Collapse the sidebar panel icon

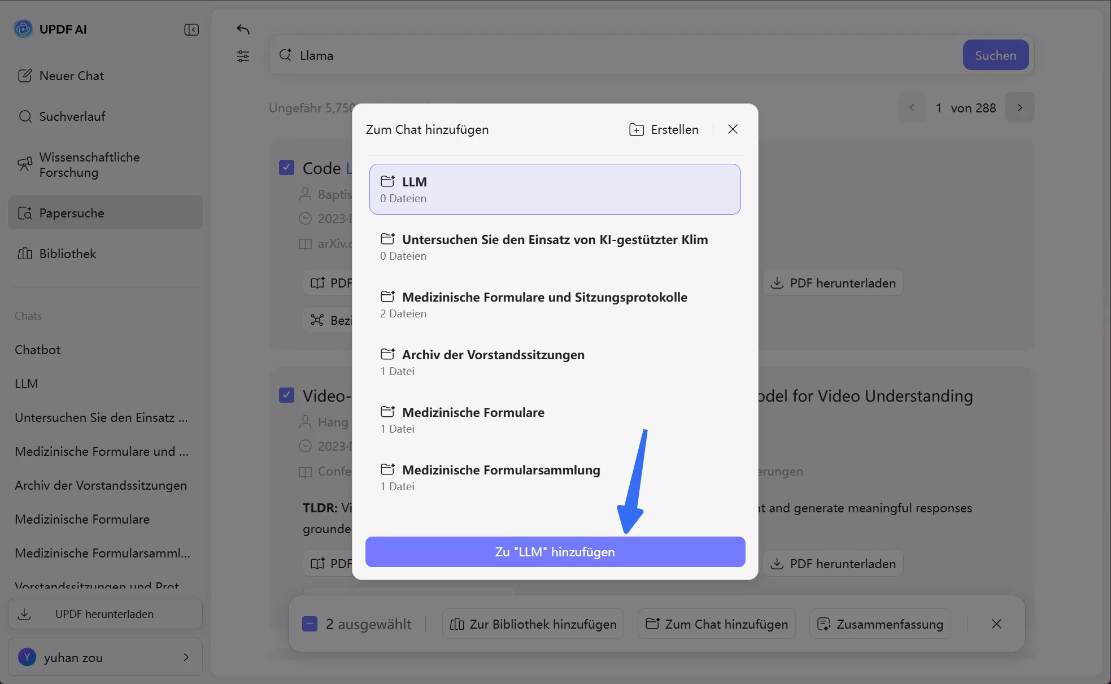[x=191, y=29]
